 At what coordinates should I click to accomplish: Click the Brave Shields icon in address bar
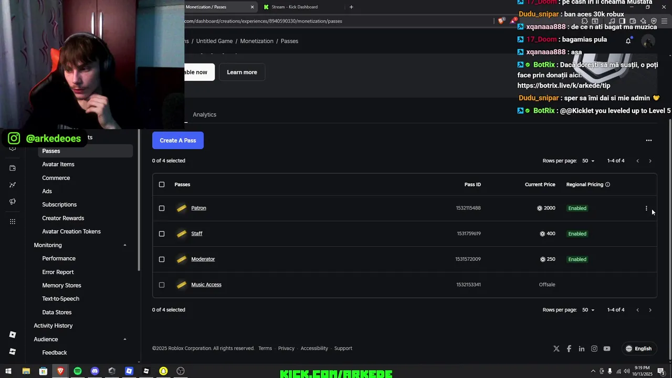click(501, 21)
